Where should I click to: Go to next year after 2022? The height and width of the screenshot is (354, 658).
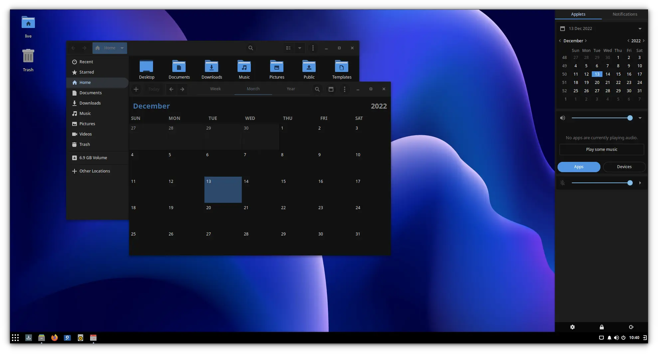[x=644, y=41]
